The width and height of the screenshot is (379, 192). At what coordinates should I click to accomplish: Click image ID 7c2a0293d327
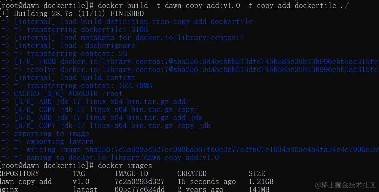(x=140, y=181)
